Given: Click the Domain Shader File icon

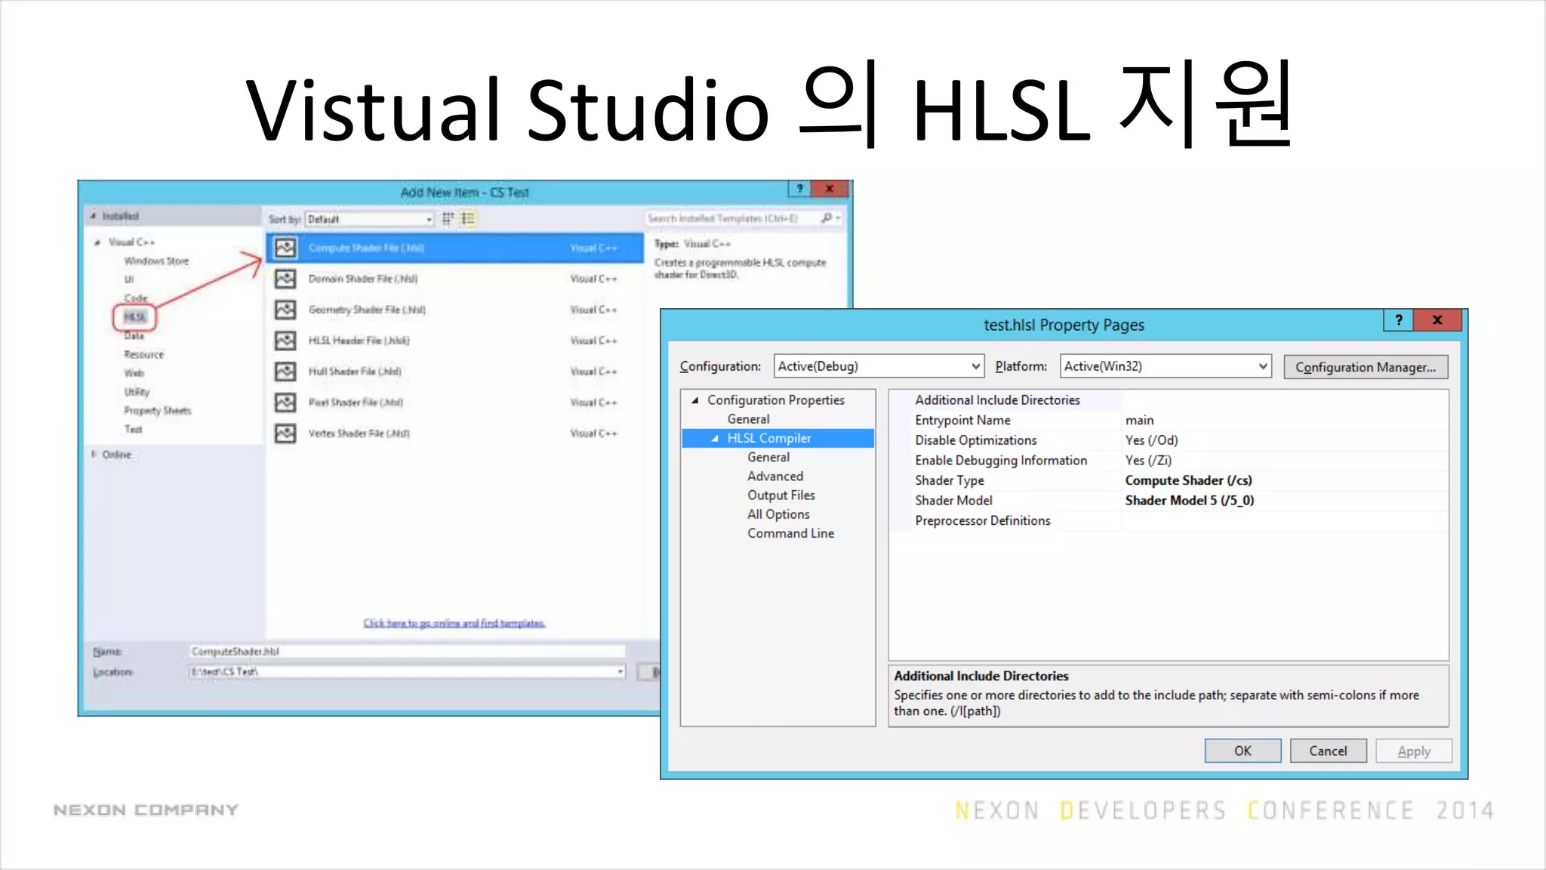Looking at the screenshot, I should pyautogui.click(x=285, y=279).
